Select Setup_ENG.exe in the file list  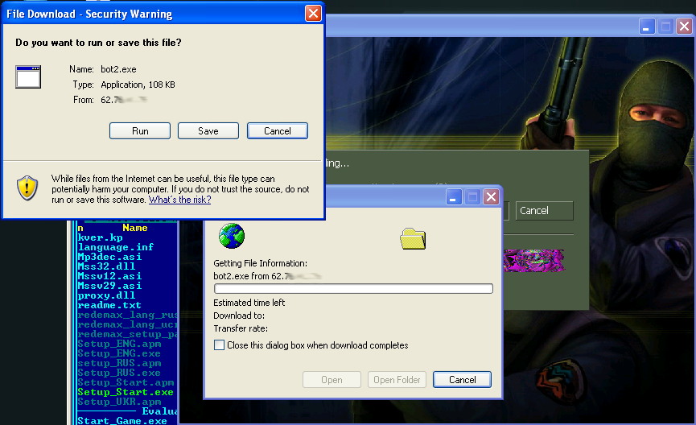point(119,354)
